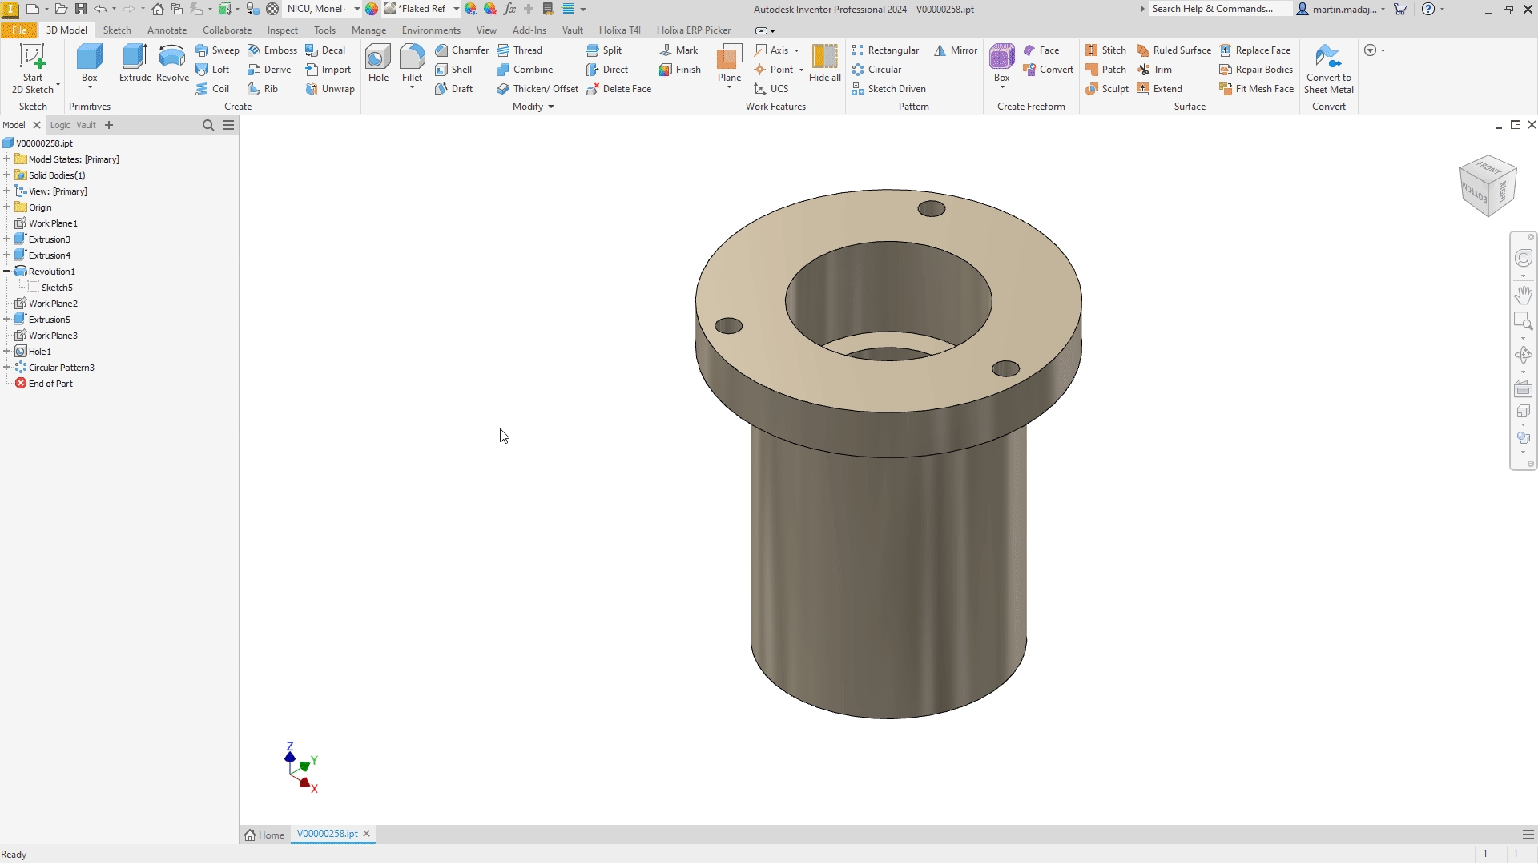Start a new 2D Sketch
This screenshot has height=865, width=1538.
coord(33,69)
